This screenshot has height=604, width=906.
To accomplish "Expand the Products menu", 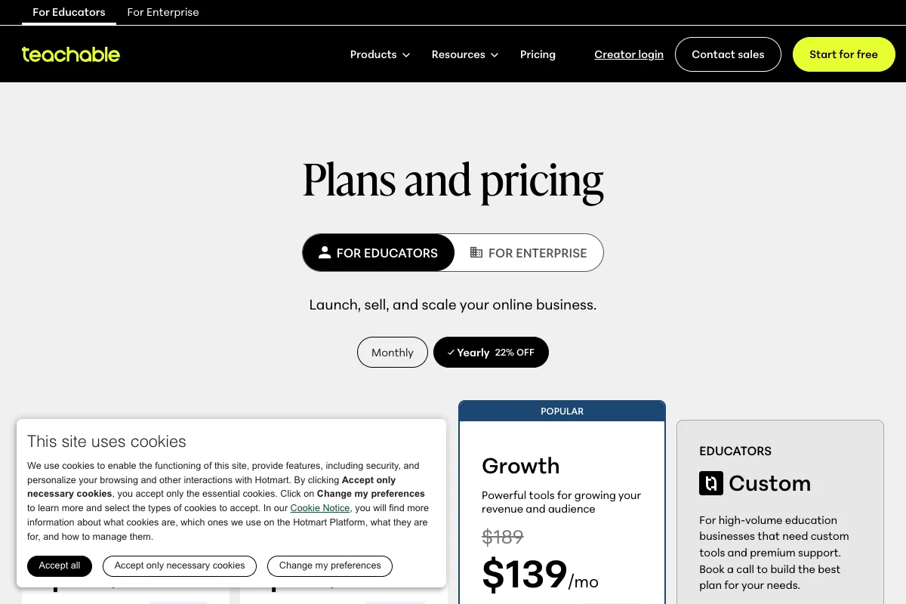I will (380, 54).
